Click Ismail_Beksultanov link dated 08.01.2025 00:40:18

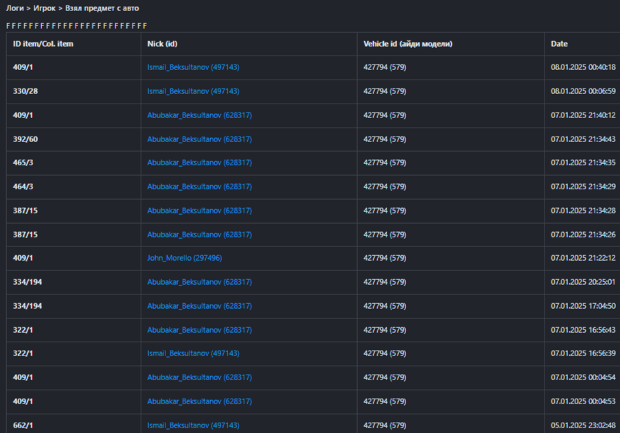193,67
